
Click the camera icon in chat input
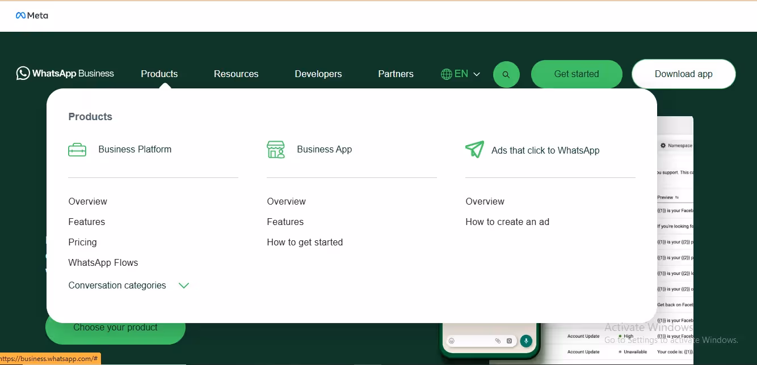point(509,341)
